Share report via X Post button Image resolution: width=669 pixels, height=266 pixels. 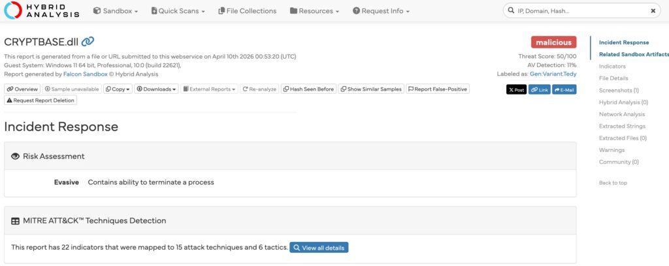point(516,89)
